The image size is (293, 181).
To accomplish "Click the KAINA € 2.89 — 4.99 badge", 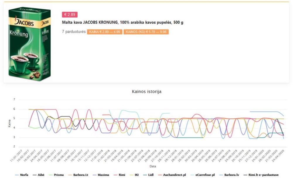I will click(105, 32).
